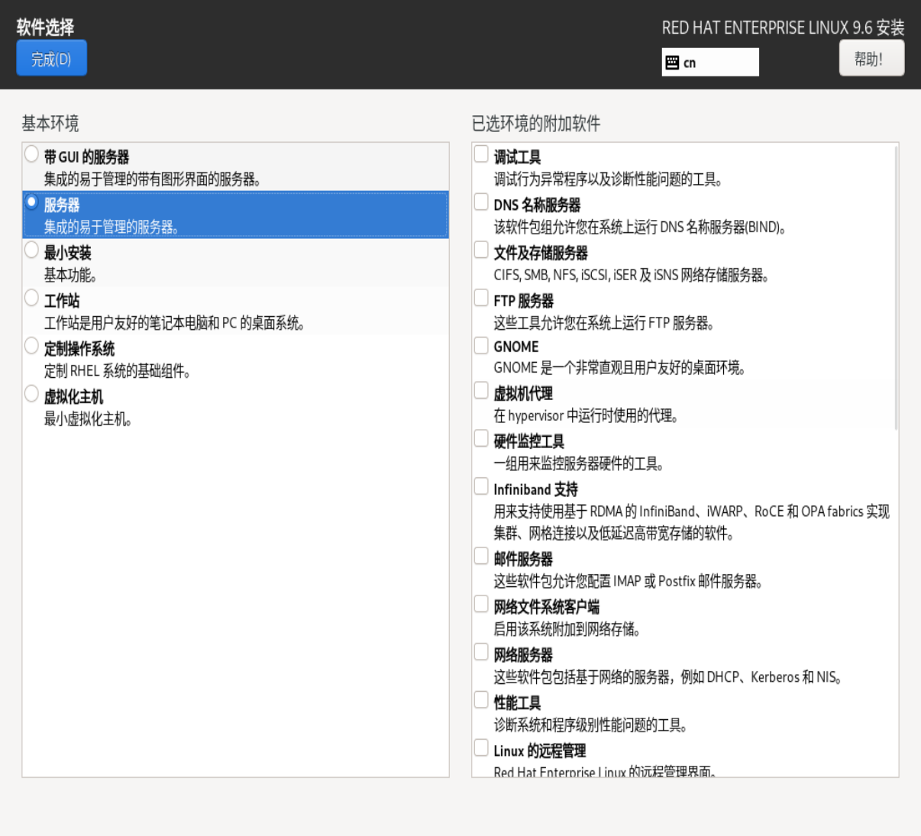Click description text 集成的易于管理的服务器。

click(x=111, y=228)
